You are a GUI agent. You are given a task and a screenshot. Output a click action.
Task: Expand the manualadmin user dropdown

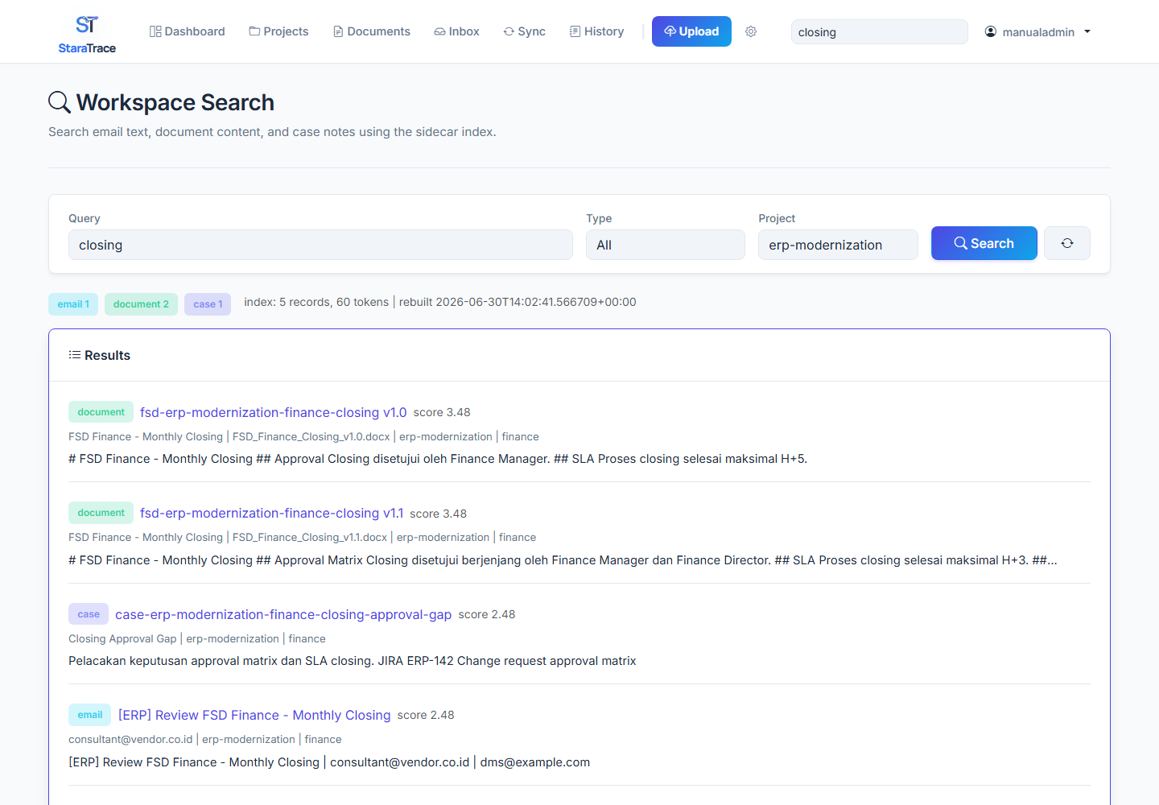pos(1037,32)
